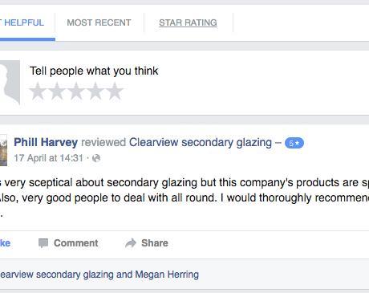Switch to the Most Recent tab
The image size is (369, 293).
pyautogui.click(x=99, y=22)
